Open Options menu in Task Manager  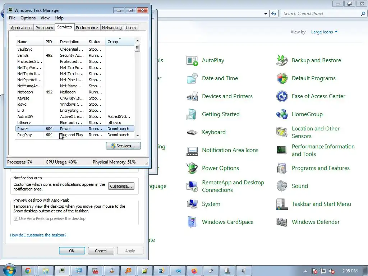pyautogui.click(x=28, y=18)
